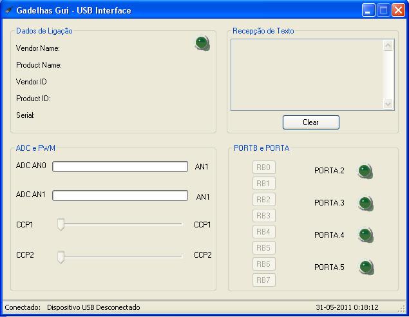This screenshot has height=317, width=409.
Task: Toggle the RB7 button
Action: 264,280
